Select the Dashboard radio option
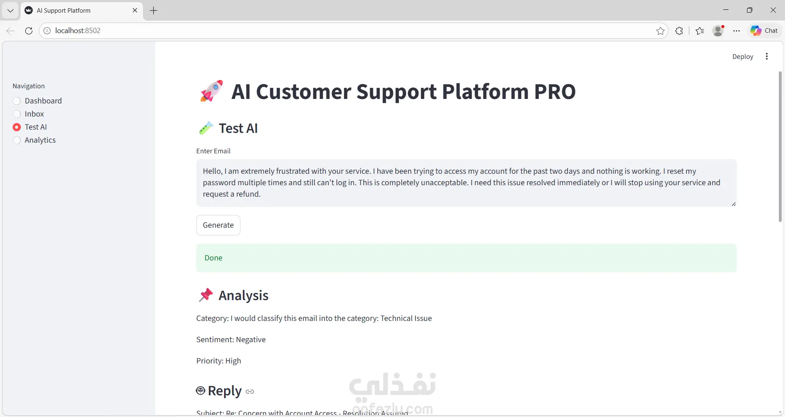 (x=17, y=101)
